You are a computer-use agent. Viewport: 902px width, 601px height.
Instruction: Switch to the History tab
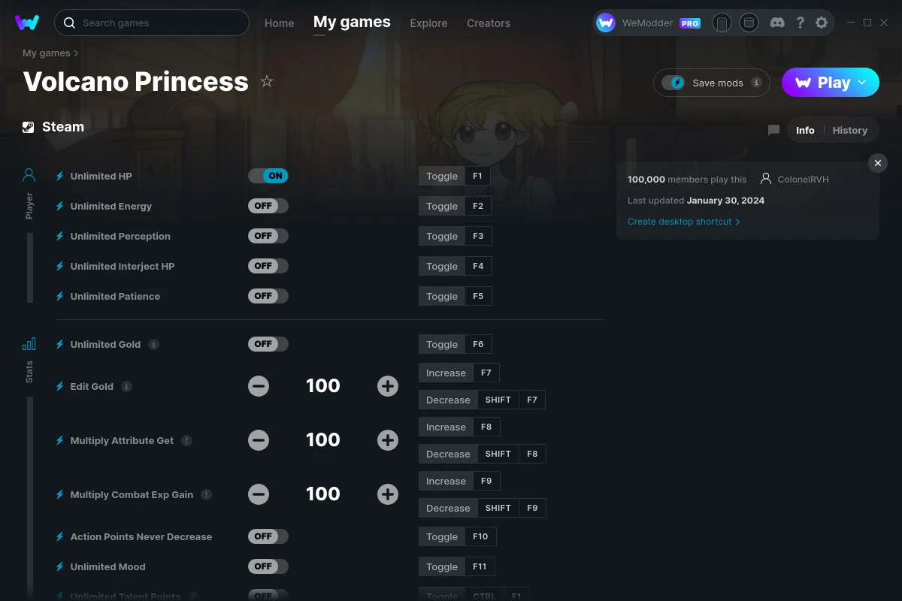click(x=849, y=129)
